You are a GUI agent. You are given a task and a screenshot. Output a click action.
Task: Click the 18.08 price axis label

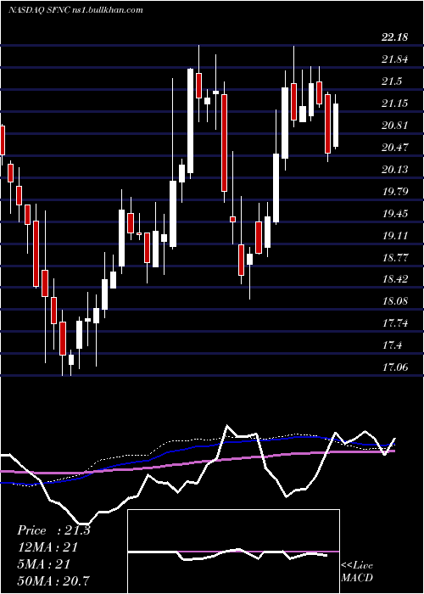(395, 301)
